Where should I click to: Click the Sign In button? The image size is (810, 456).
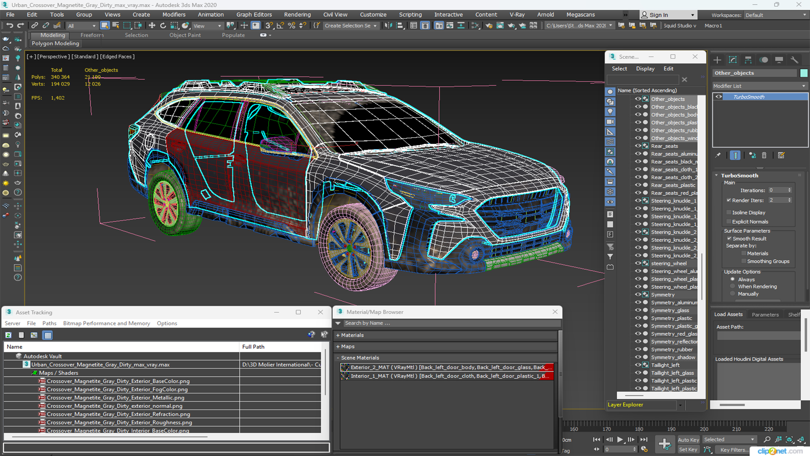click(668, 15)
